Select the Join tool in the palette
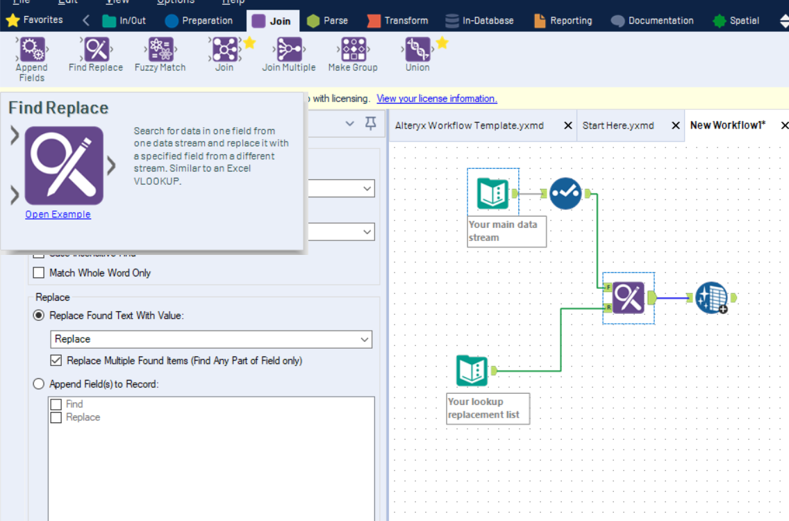The height and width of the screenshot is (521, 789). (x=224, y=49)
